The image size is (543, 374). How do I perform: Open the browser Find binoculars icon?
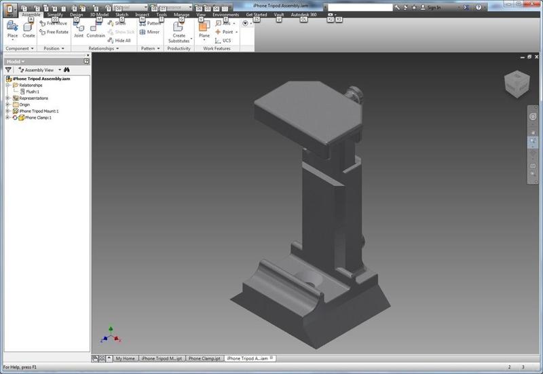click(x=68, y=69)
